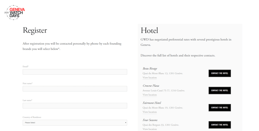Contact the Fairmont Hotel
The image size is (259, 131).
(220, 108)
